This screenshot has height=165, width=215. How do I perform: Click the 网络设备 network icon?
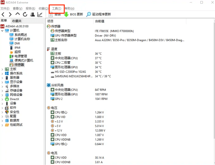pos(7,95)
